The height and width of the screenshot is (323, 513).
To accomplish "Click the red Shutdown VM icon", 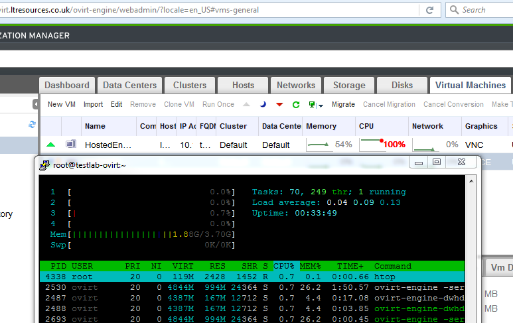I will click(x=279, y=105).
